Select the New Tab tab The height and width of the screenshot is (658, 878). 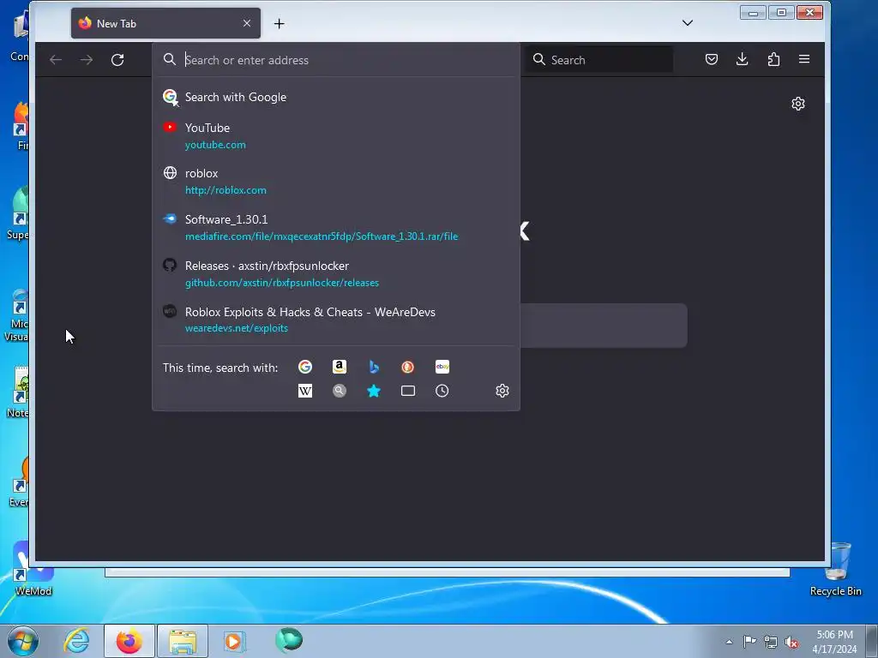(x=165, y=23)
